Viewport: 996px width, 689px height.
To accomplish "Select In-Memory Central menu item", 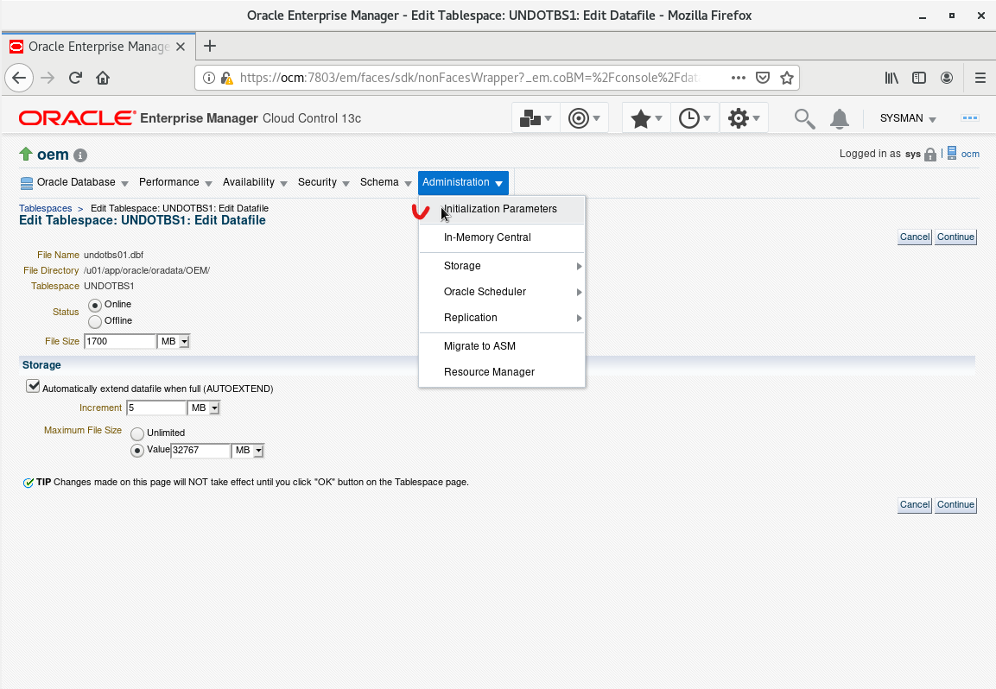I will (x=501, y=237).
